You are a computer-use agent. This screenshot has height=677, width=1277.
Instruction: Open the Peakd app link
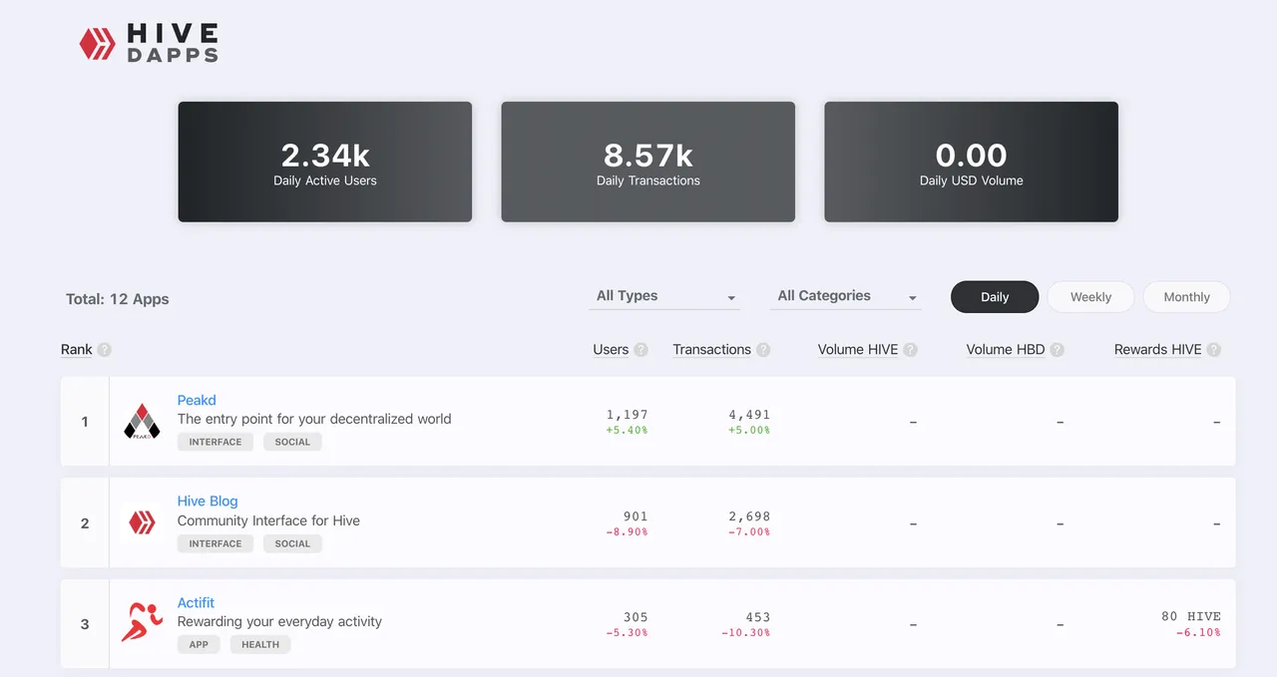click(x=197, y=400)
